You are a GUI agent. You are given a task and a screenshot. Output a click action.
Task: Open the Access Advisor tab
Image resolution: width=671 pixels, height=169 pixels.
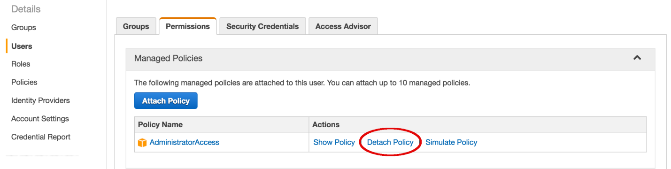tap(343, 26)
